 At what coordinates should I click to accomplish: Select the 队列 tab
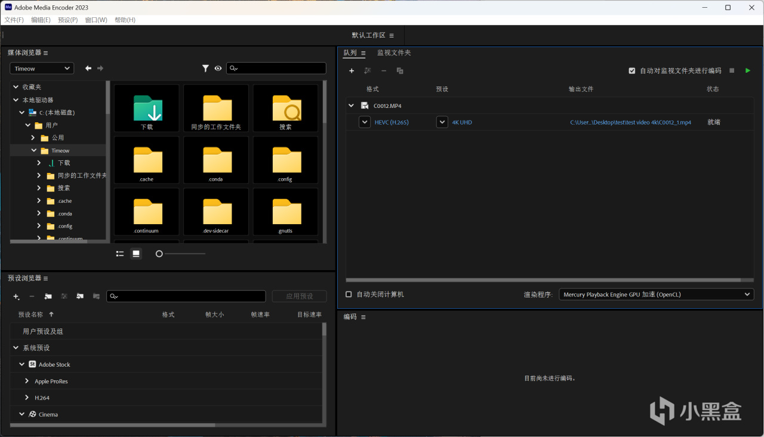pos(350,53)
